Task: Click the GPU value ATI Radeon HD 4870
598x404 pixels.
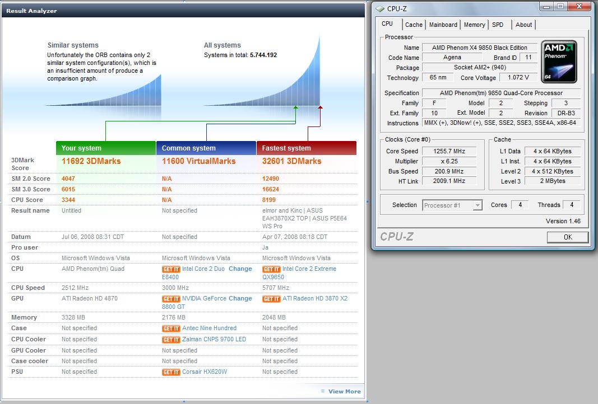Action: (x=90, y=299)
